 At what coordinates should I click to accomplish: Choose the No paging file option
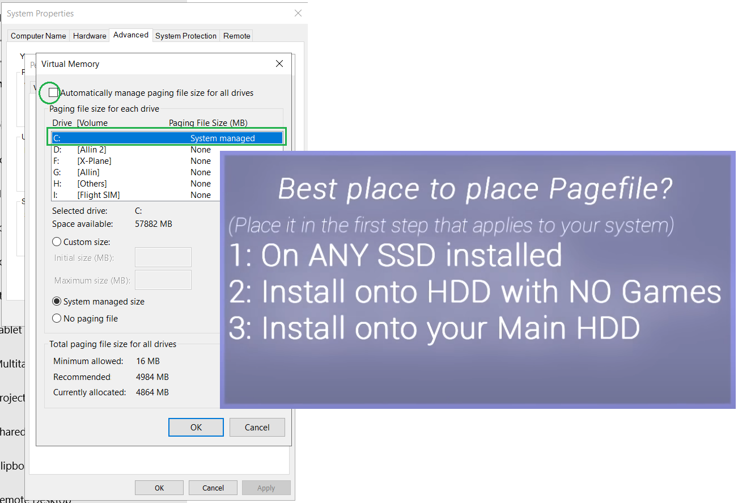(57, 319)
